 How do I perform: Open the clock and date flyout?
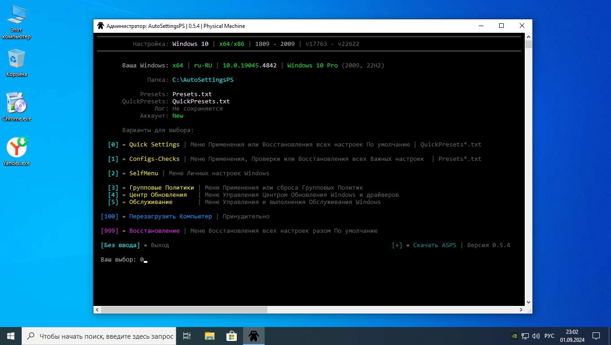[572, 336]
